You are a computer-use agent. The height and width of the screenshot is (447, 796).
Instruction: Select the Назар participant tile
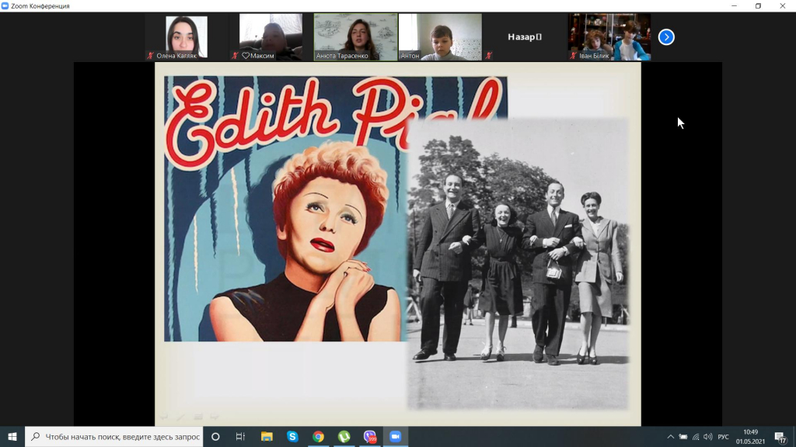525,37
